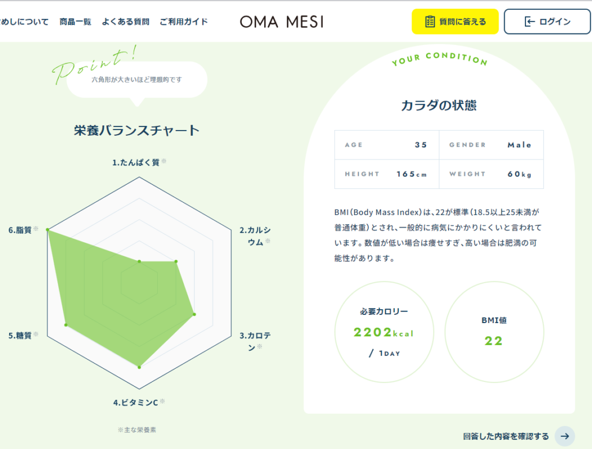
Task: Click the clipboard icon on yellow button
Action: click(430, 21)
